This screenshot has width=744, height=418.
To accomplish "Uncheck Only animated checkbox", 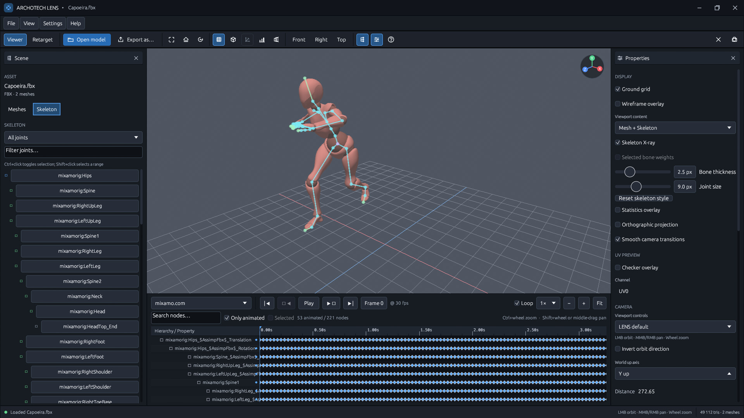I will pyautogui.click(x=227, y=318).
